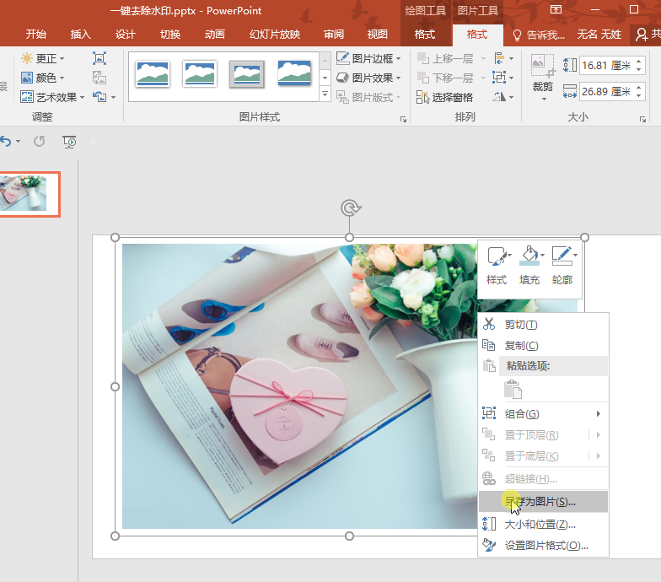The image size is (661, 582).
Task: Switch to the 切换 transitions tab
Action: tap(170, 34)
